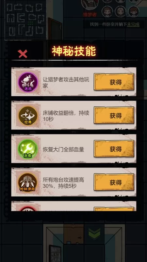This screenshot has height=262, width=147.
Task: Click the 神秘技能 panel title
Action: [x=74, y=51]
